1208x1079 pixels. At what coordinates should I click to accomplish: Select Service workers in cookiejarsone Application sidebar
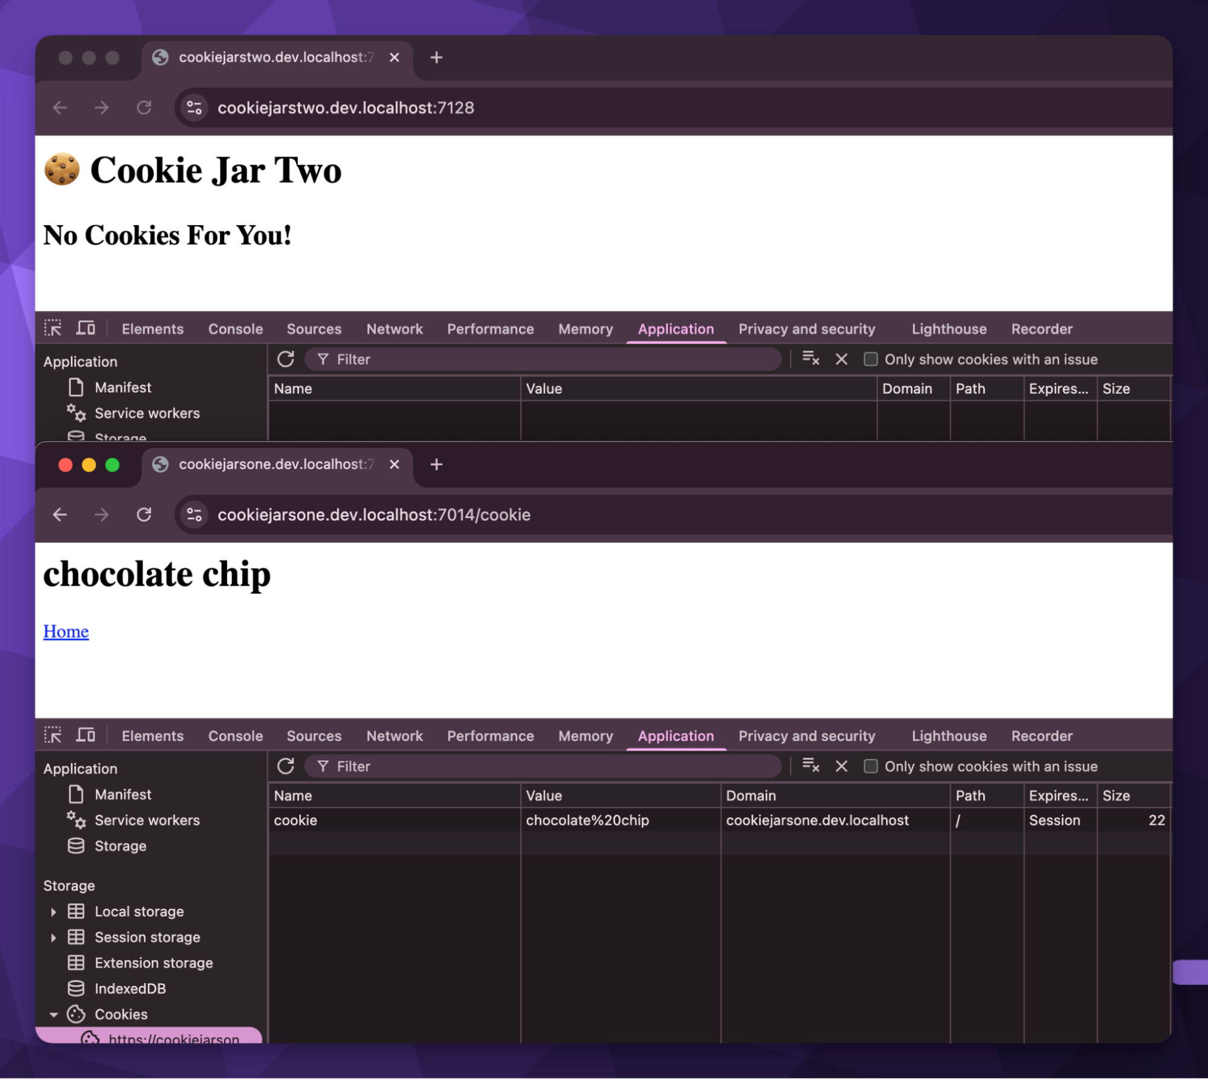(x=147, y=820)
